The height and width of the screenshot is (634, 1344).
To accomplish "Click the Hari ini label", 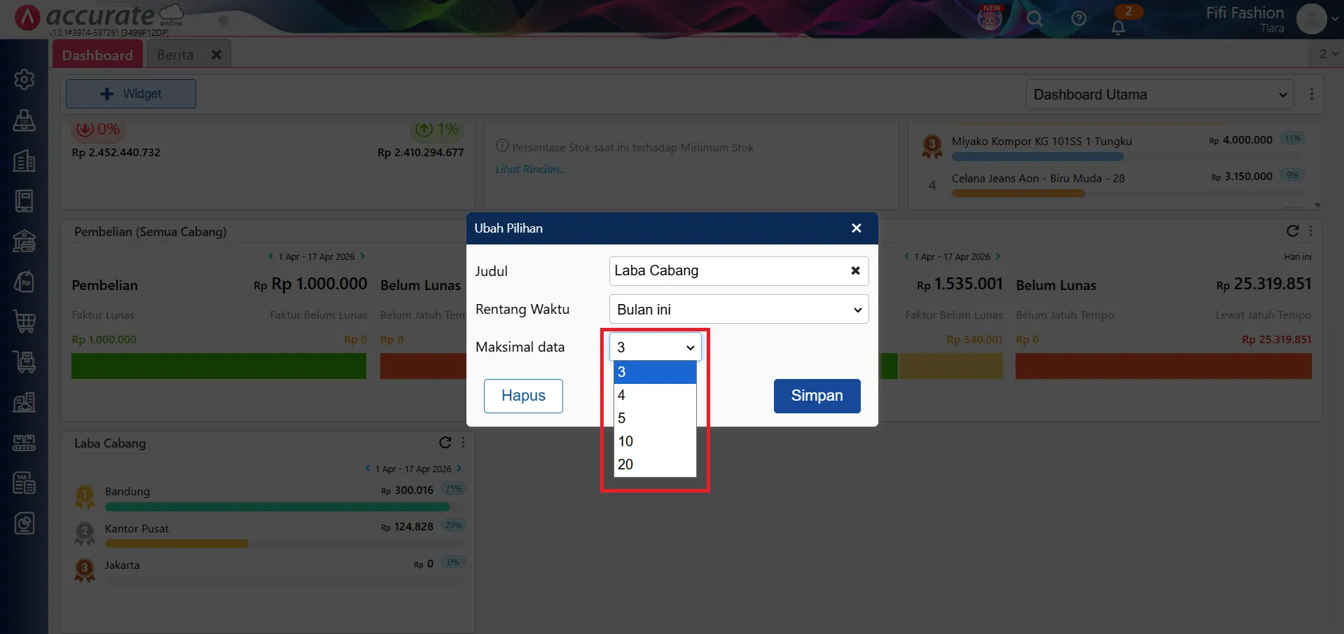I will point(1298,257).
